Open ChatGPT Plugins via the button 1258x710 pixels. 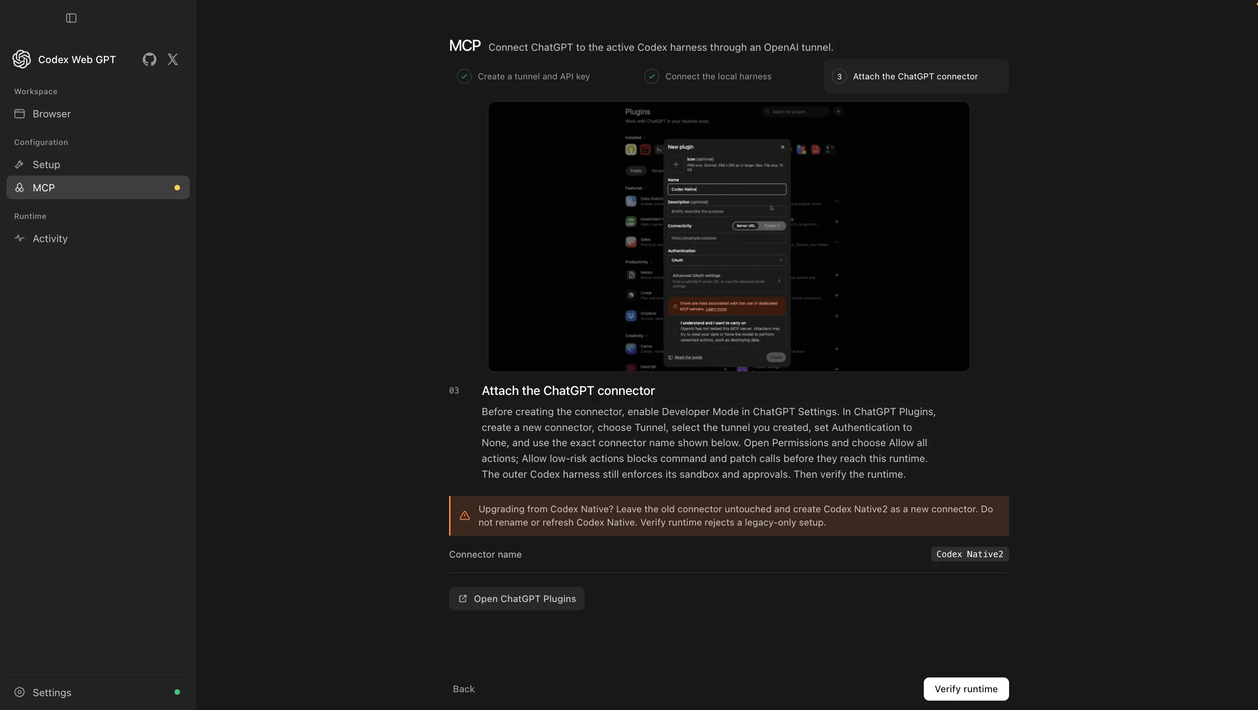coord(517,599)
